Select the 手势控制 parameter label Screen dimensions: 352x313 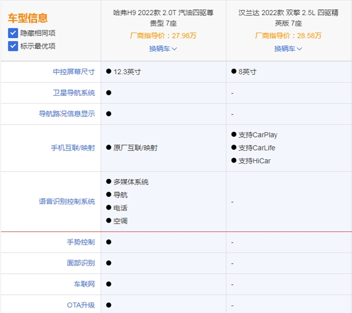[80, 242]
